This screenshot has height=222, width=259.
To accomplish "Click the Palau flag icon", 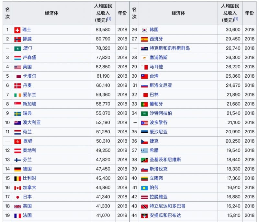I will pyautogui.click(x=144, y=188).
